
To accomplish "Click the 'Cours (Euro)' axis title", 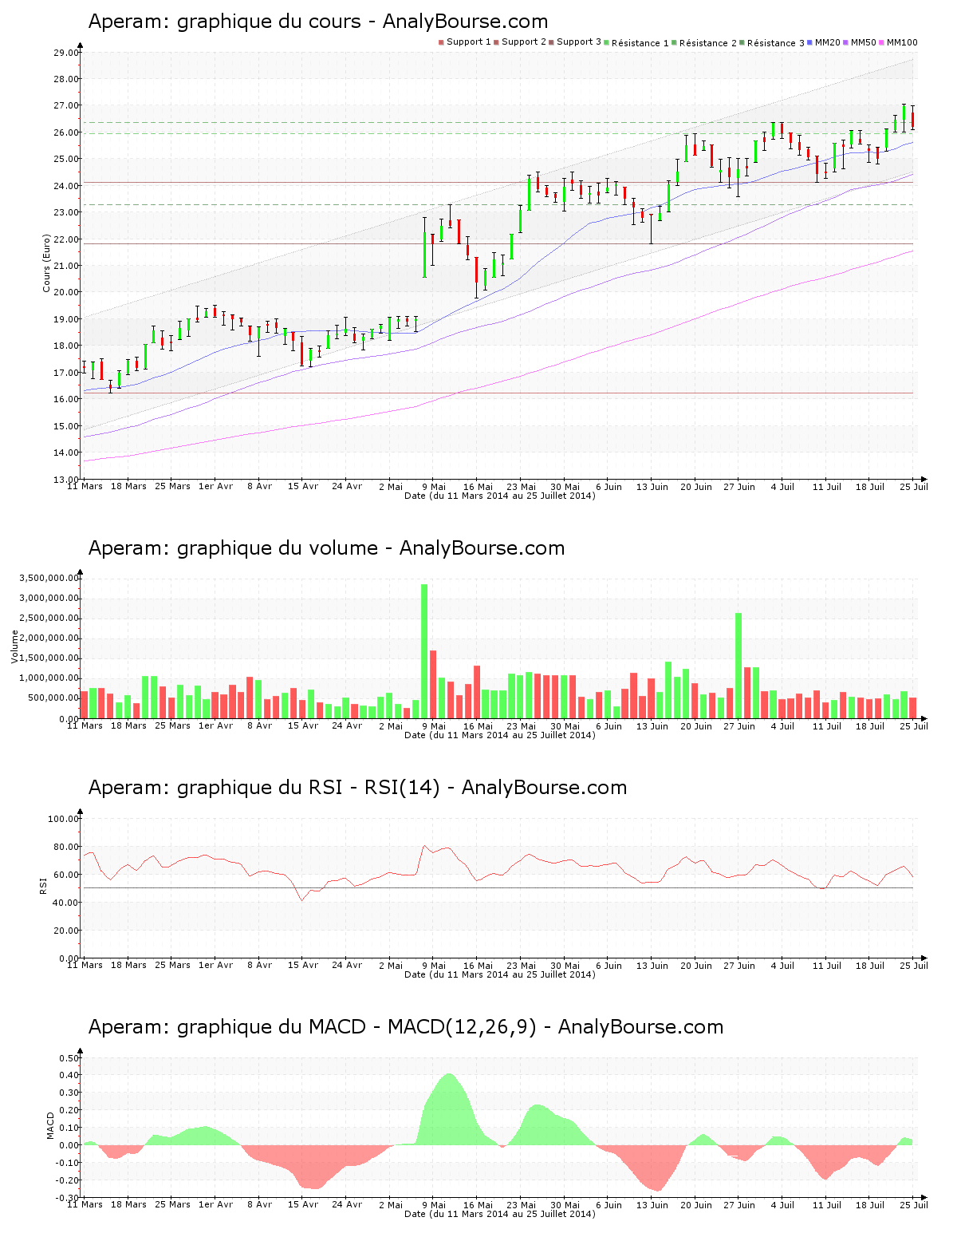I will tap(46, 263).
